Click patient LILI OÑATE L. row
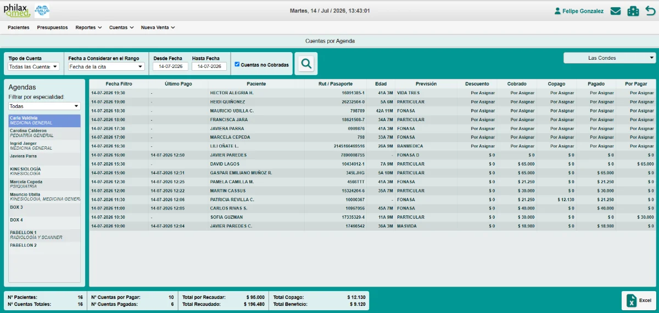659x313 pixels. pos(373,146)
